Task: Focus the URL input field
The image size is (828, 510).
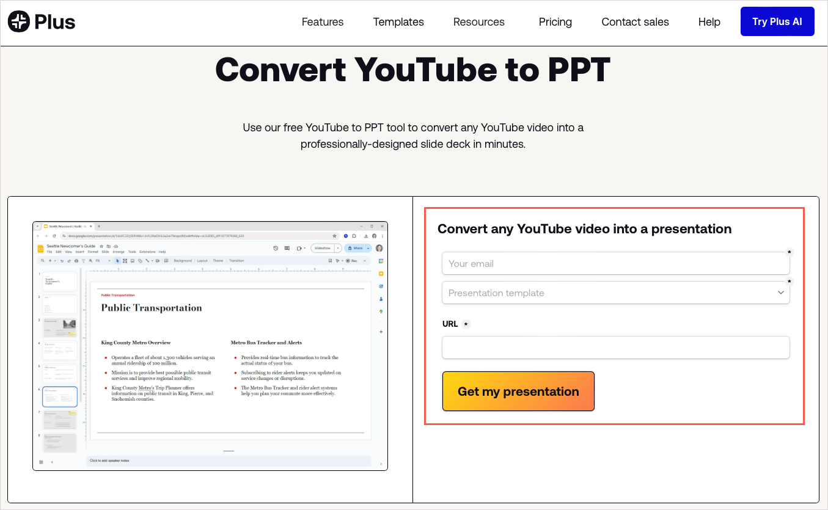Action: (x=616, y=348)
